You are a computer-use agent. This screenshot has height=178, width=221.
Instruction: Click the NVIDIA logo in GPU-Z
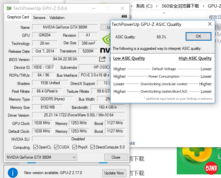106,44
